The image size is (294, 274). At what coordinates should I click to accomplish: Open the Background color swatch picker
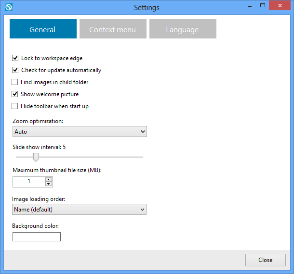tap(37, 237)
